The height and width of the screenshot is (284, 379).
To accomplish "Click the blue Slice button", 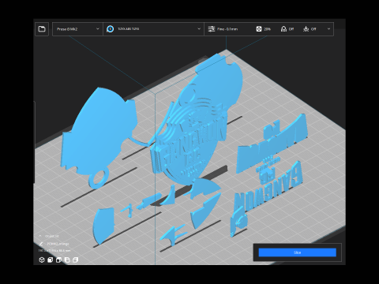I will pyautogui.click(x=298, y=252).
